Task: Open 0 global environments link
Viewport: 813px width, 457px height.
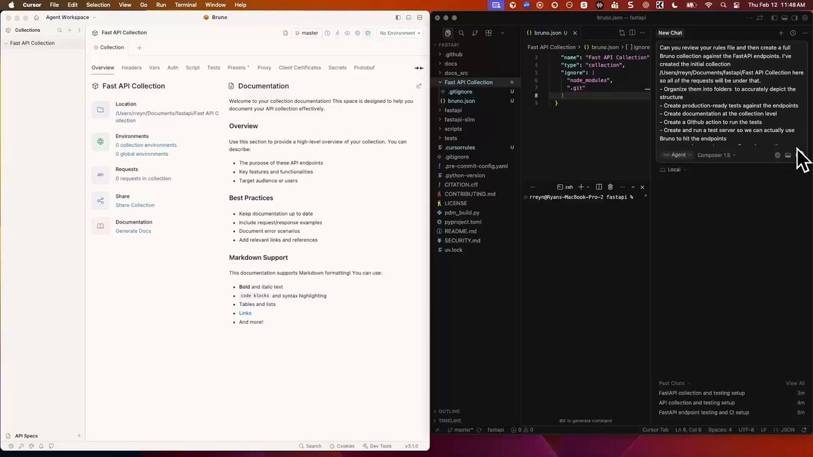Action: 142,154
